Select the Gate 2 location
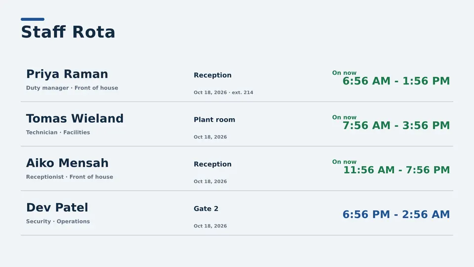This screenshot has width=474, height=267. pos(206,209)
